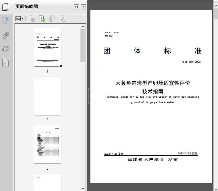
Task: Expand the panel using right arrow button
Action: (x=83, y=7)
